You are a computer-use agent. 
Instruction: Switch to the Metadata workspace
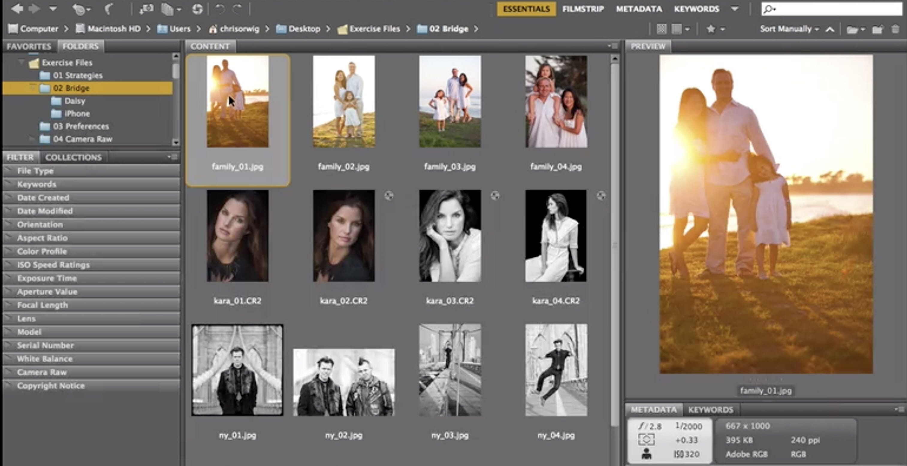[639, 9]
